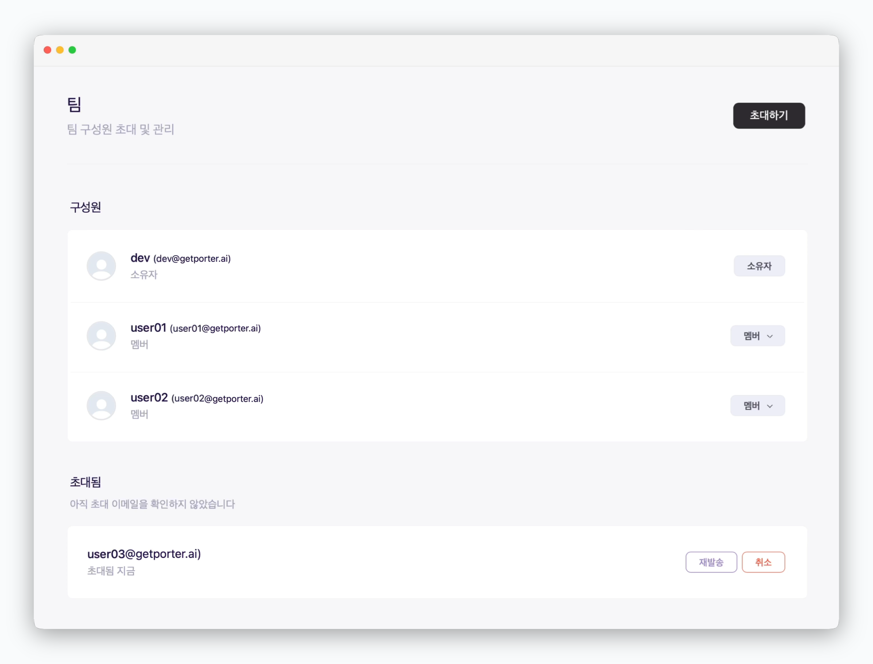This screenshot has height=664, width=873.
Task: Resend invitation with 재발송 button
Action: pyautogui.click(x=711, y=562)
